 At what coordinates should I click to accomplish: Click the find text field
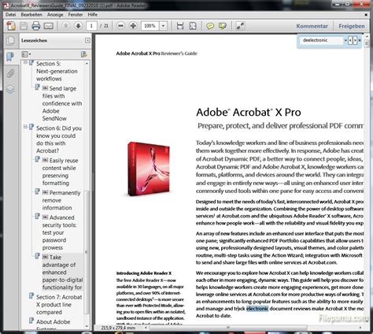tap(322, 40)
